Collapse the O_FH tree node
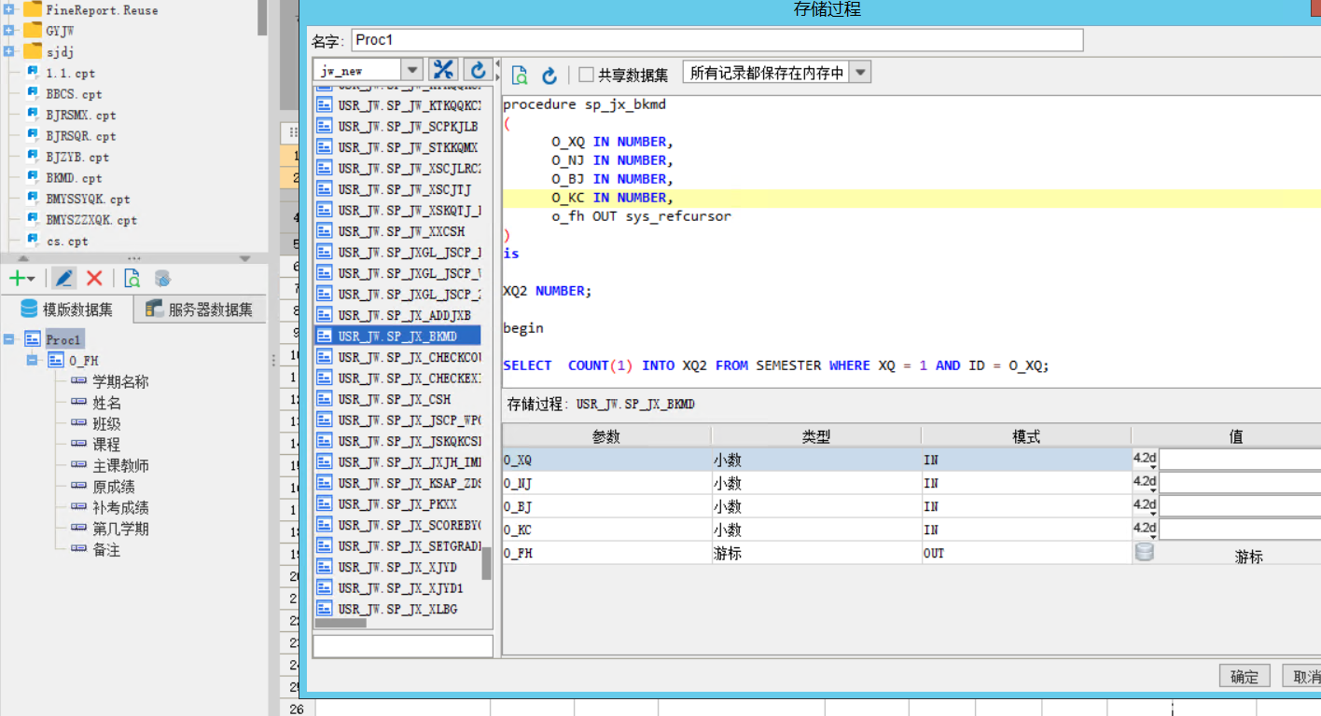This screenshot has height=716, width=1321. [x=32, y=360]
